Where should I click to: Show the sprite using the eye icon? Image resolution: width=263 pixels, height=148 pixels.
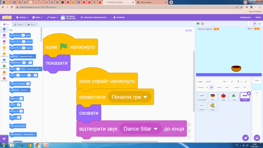pos(207,87)
